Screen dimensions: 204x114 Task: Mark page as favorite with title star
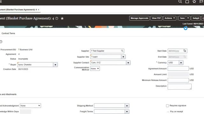(x=62, y=18)
